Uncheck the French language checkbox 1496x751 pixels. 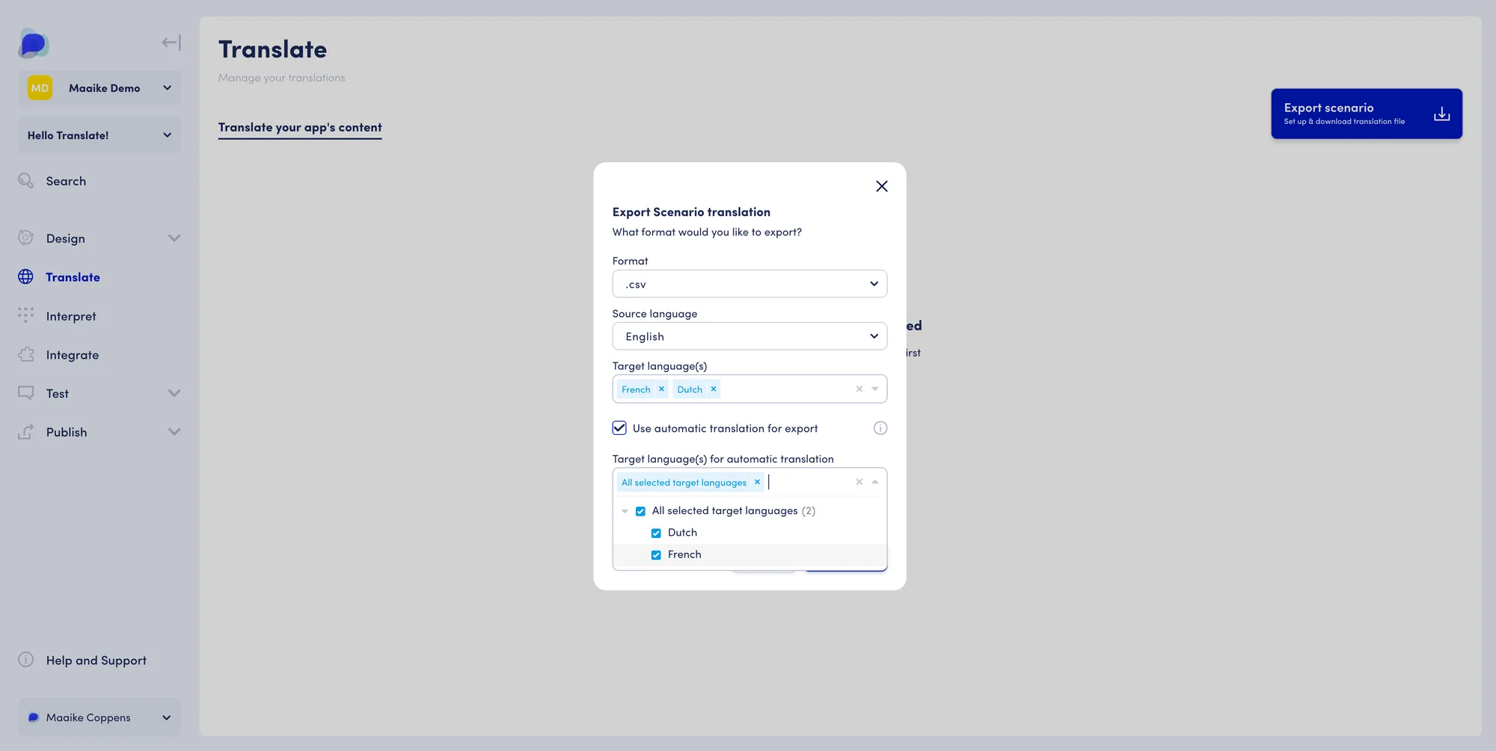click(656, 554)
